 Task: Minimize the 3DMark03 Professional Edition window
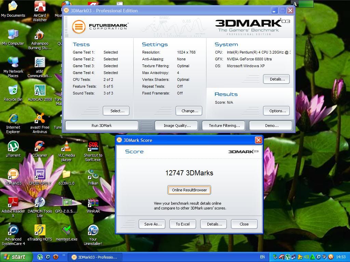point(274,11)
